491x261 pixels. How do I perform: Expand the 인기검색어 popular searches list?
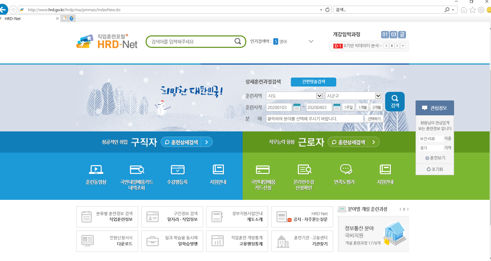311,41
